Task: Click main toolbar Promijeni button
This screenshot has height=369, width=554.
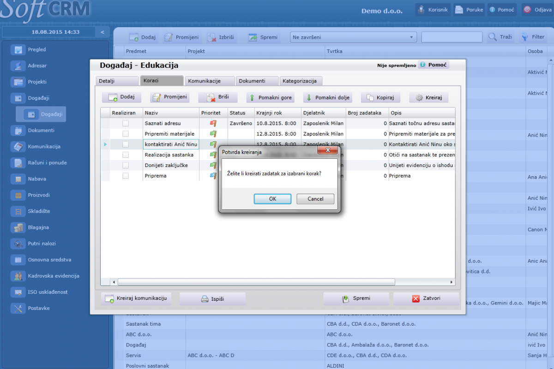Action: point(182,37)
